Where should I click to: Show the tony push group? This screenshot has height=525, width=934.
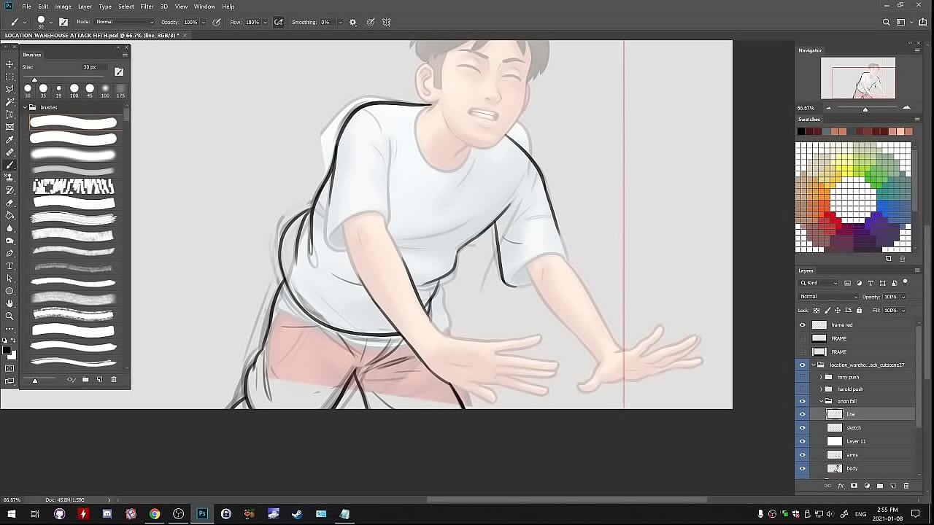(803, 377)
